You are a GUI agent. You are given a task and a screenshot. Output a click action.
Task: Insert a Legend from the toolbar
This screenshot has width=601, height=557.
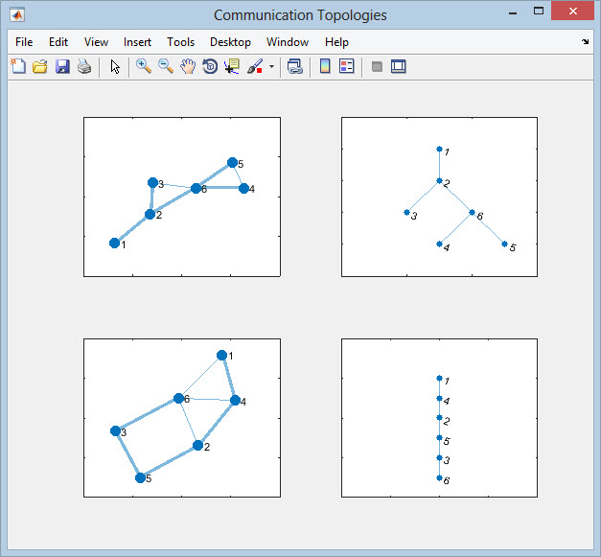[x=347, y=66]
